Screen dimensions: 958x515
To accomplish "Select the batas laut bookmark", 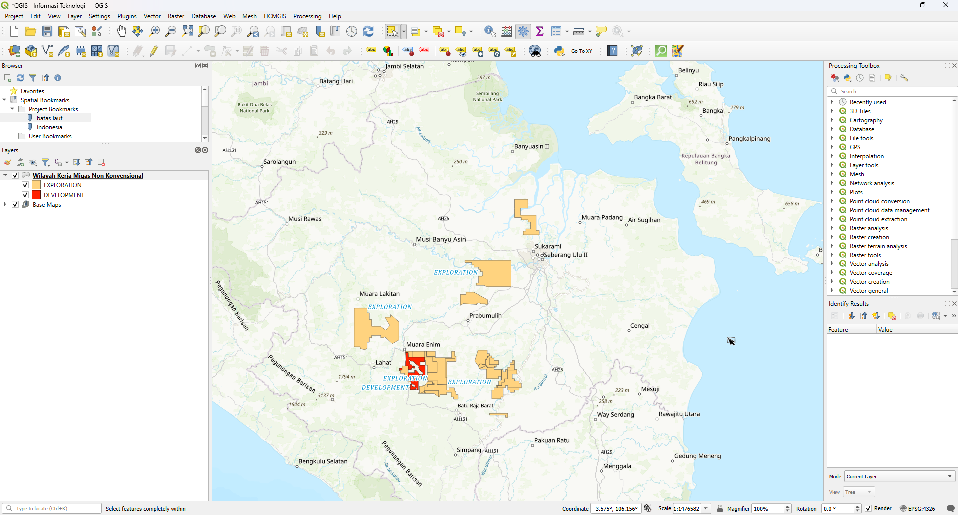I will [49, 118].
